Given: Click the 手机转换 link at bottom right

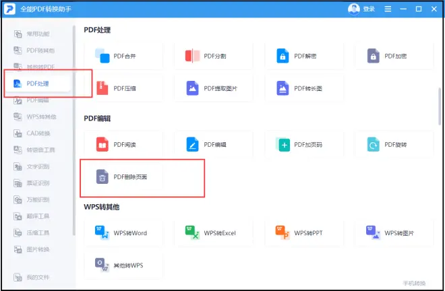Looking at the screenshot, I should click(x=414, y=283).
